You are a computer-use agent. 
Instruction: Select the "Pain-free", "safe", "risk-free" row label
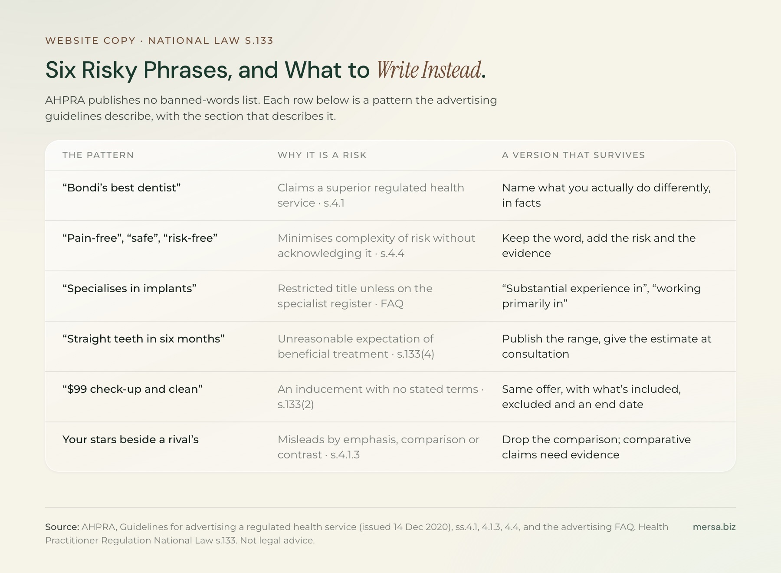click(x=140, y=238)
